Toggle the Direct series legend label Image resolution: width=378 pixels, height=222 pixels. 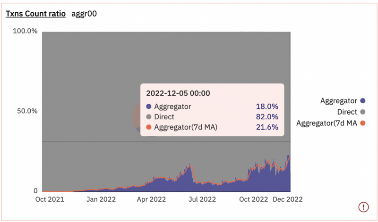[347, 112]
